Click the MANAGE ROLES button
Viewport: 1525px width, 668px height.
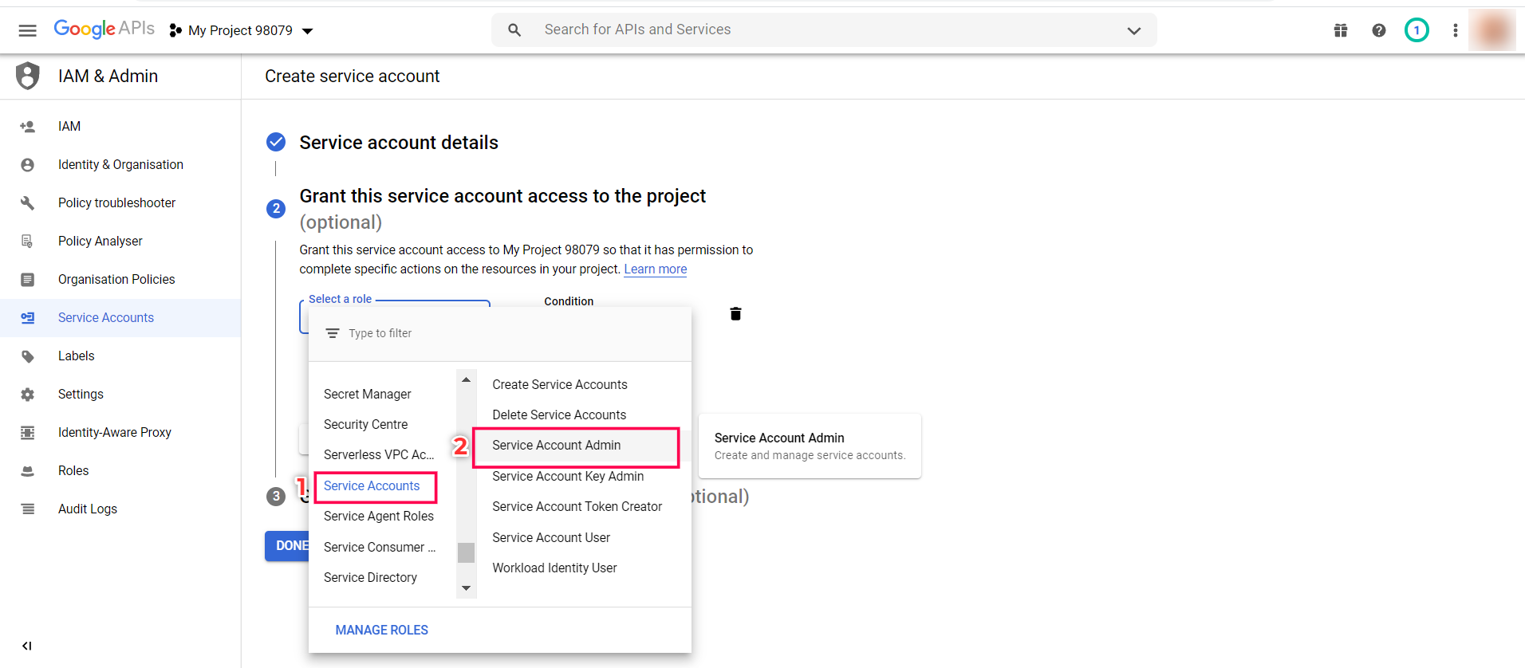click(x=381, y=631)
